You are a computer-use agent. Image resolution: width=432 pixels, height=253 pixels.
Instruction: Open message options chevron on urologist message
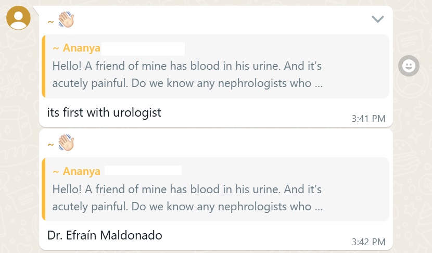click(x=378, y=19)
